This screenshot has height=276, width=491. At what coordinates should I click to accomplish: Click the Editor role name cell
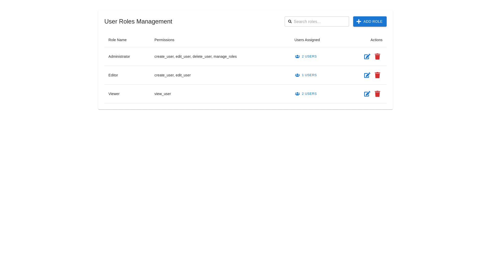(x=113, y=75)
